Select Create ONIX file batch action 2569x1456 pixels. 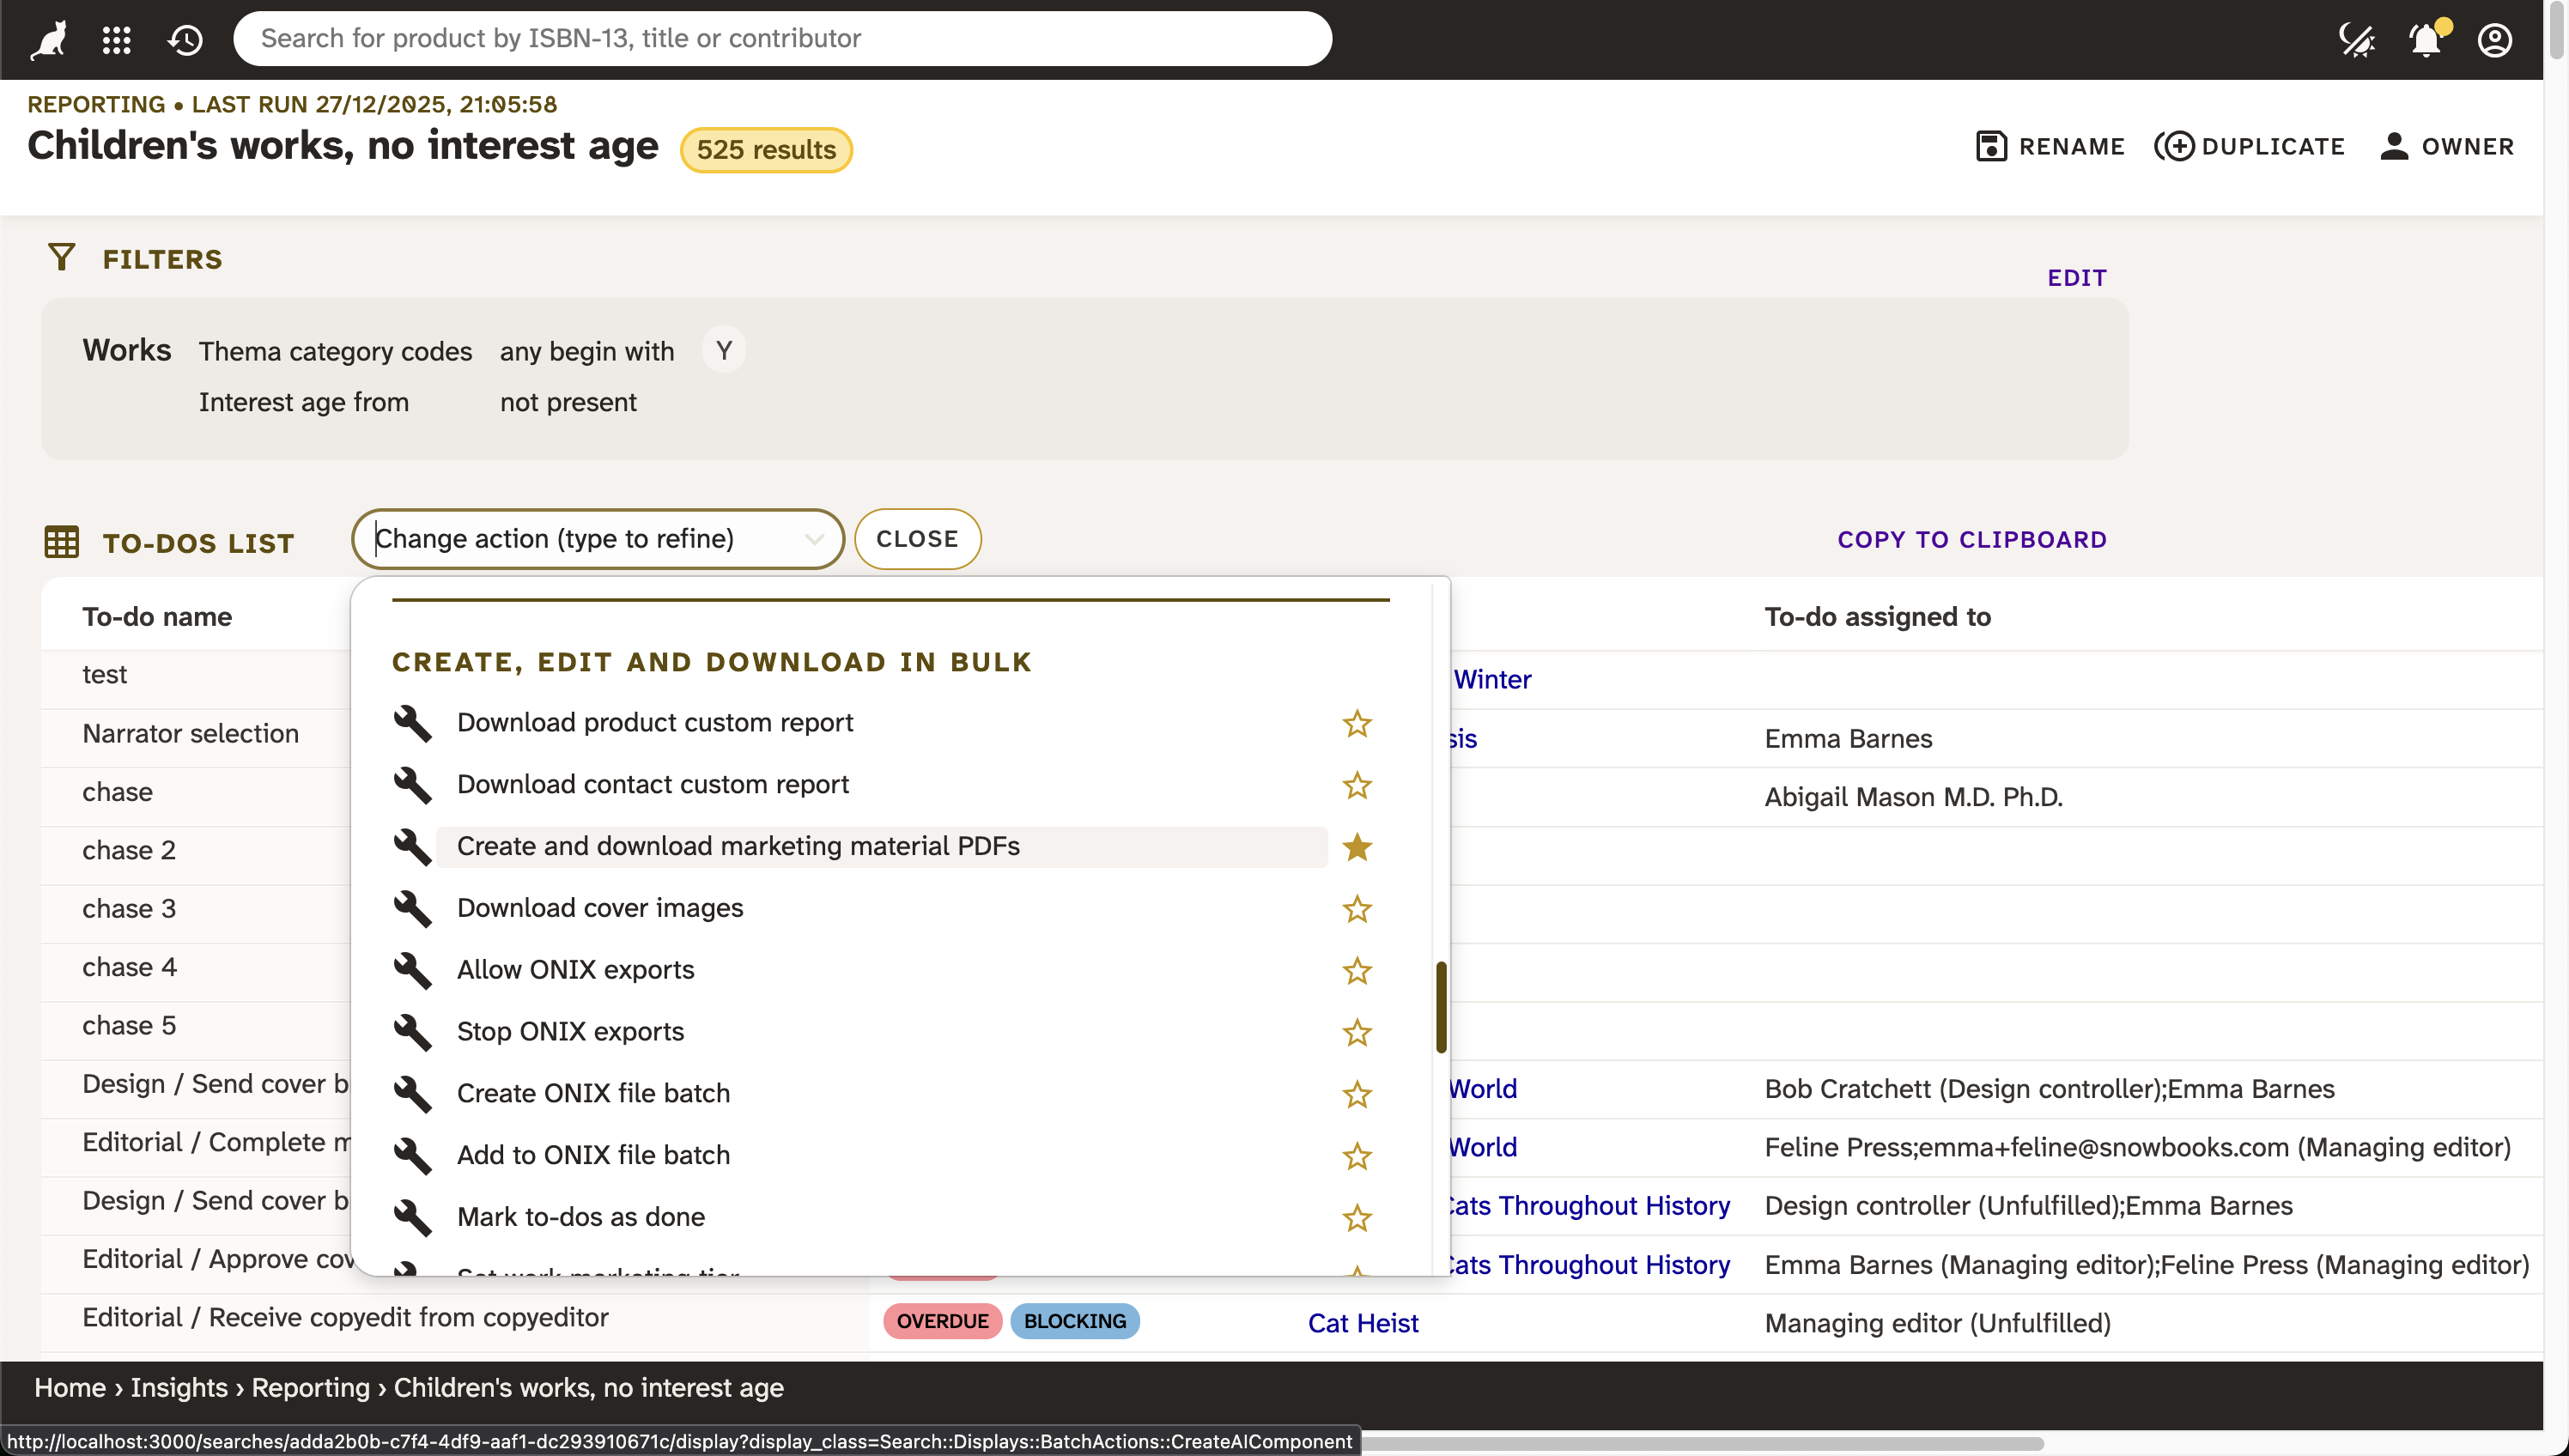coord(593,1093)
